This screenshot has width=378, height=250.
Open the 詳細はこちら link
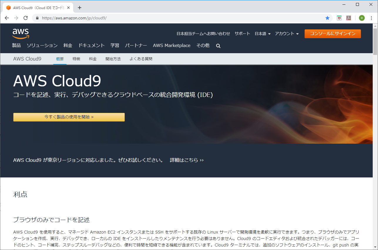tap(187, 160)
